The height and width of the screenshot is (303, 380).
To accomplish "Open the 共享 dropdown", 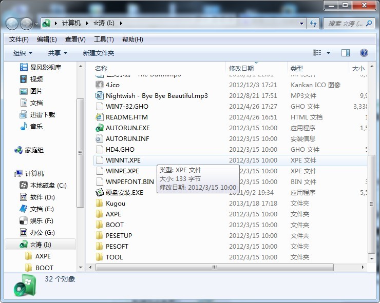I will pos(58,53).
